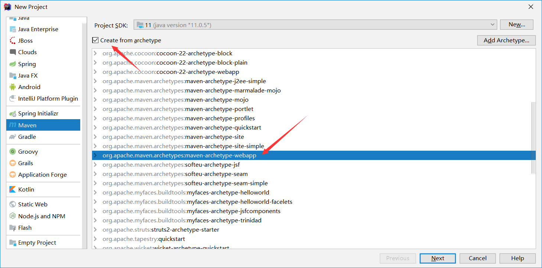Select Kotlin project type
This screenshot has width=542, height=268.
43,190
